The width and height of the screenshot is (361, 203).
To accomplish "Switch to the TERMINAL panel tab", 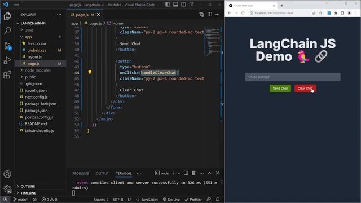I will point(124,173).
